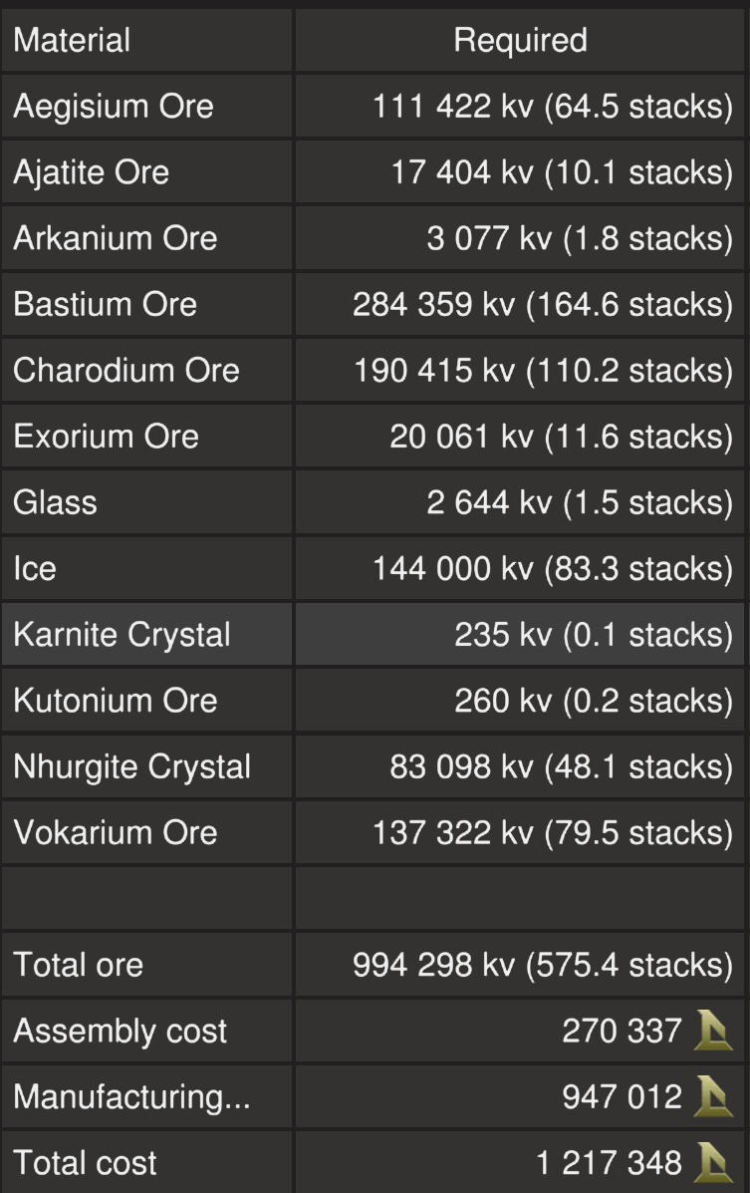Click the Vokarium Ore material

coord(115,832)
